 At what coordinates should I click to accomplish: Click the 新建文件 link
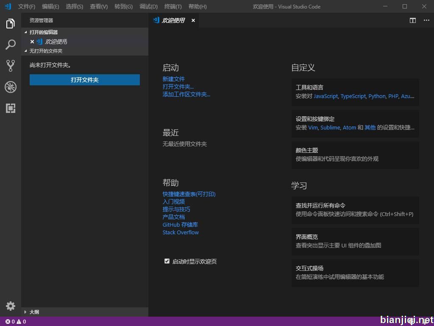point(173,79)
